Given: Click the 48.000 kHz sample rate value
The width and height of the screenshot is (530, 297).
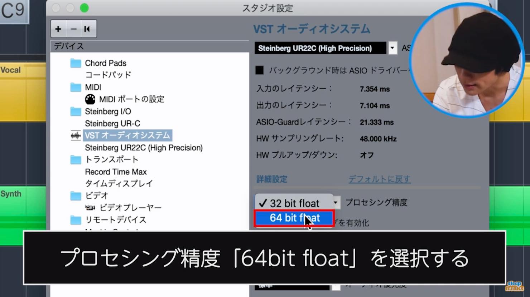Looking at the screenshot, I should (378, 139).
